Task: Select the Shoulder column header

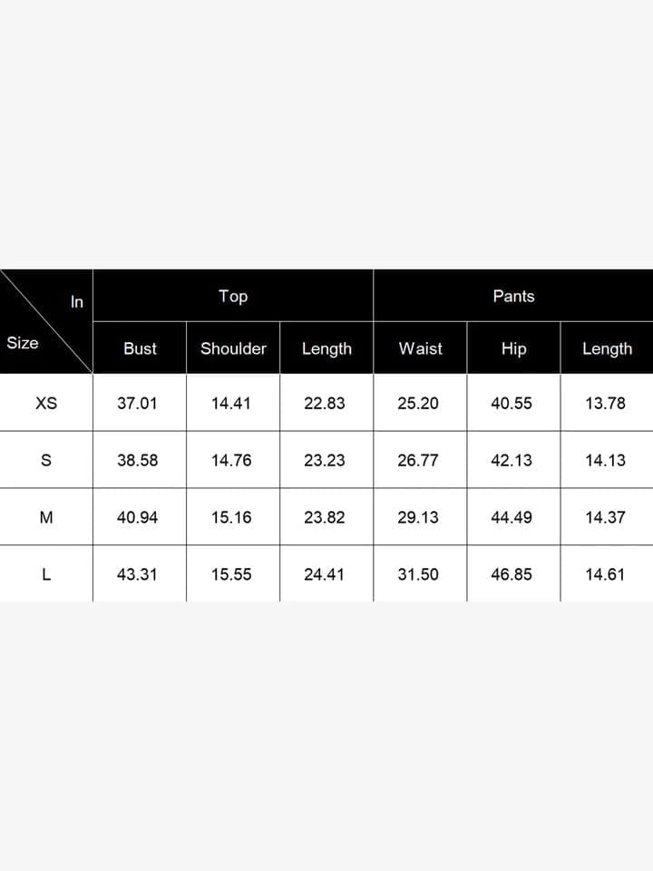Action: pos(233,348)
